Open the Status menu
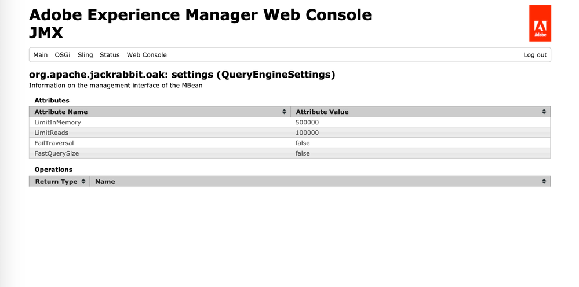This screenshot has width=579, height=287. tap(110, 55)
